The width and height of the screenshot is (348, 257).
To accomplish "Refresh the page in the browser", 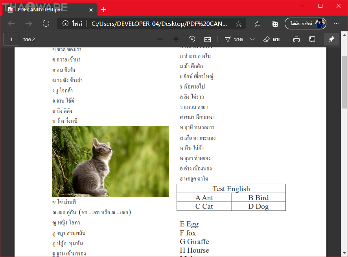I will [x=46, y=24].
